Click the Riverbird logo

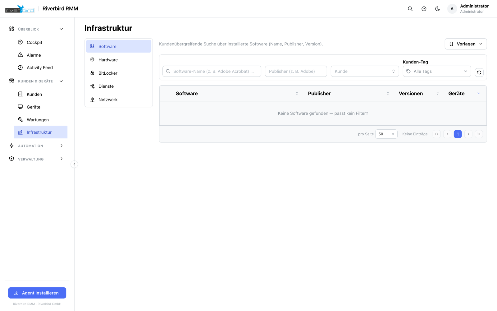click(x=20, y=9)
